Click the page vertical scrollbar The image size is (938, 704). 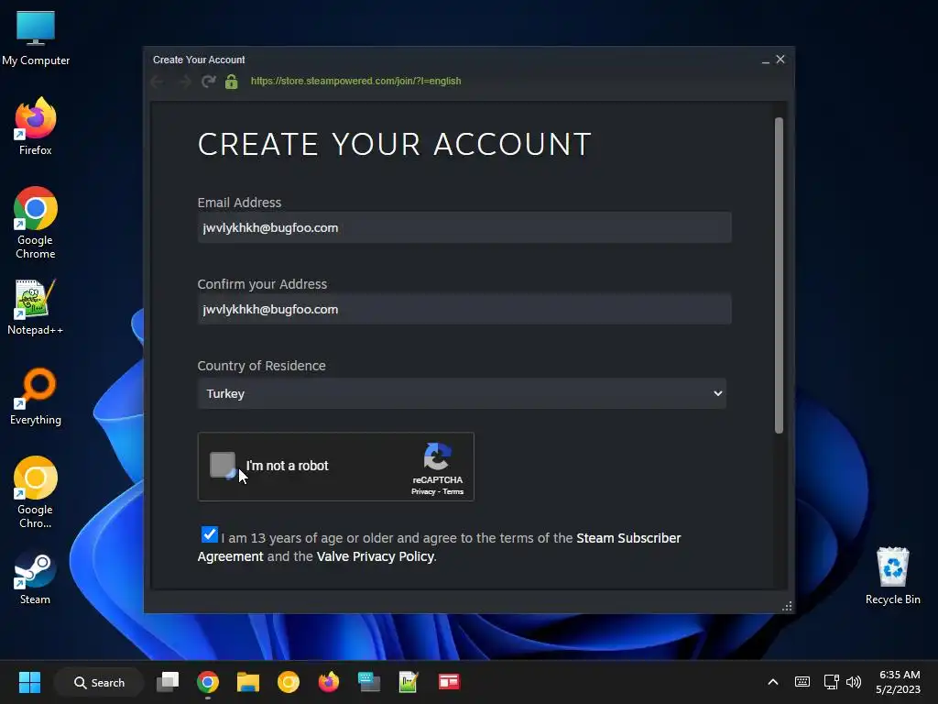point(779,275)
